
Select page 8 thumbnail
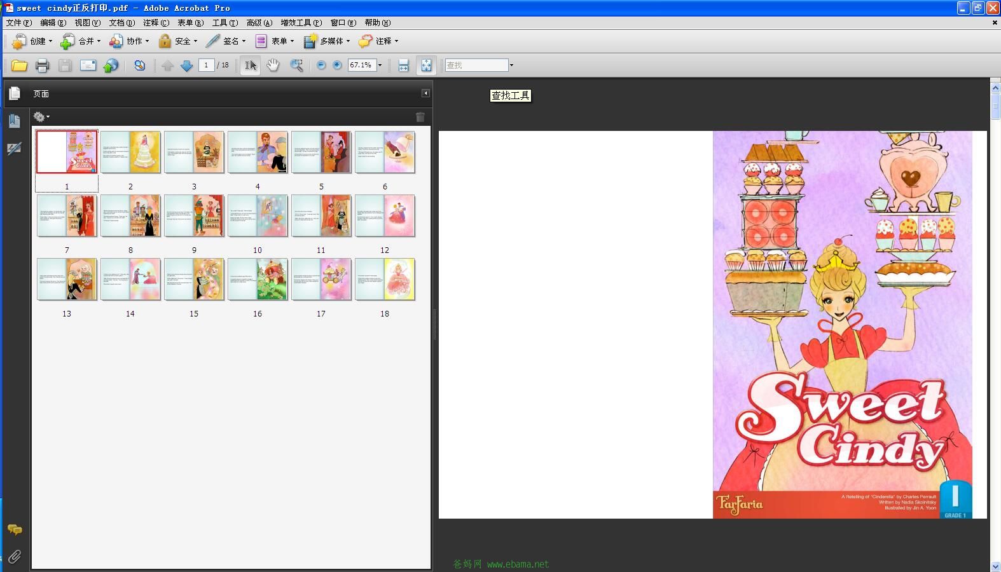pyautogui.click(x=130, y=215)
